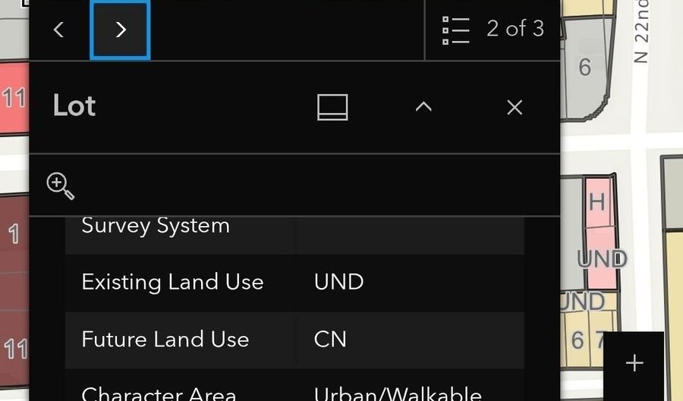Go to the previous feature arrow
The height and width of the screenshot is (401, 683).
(58, 30)
